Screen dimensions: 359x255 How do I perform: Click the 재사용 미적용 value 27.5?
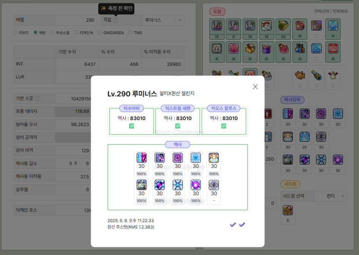click(85, 176)
